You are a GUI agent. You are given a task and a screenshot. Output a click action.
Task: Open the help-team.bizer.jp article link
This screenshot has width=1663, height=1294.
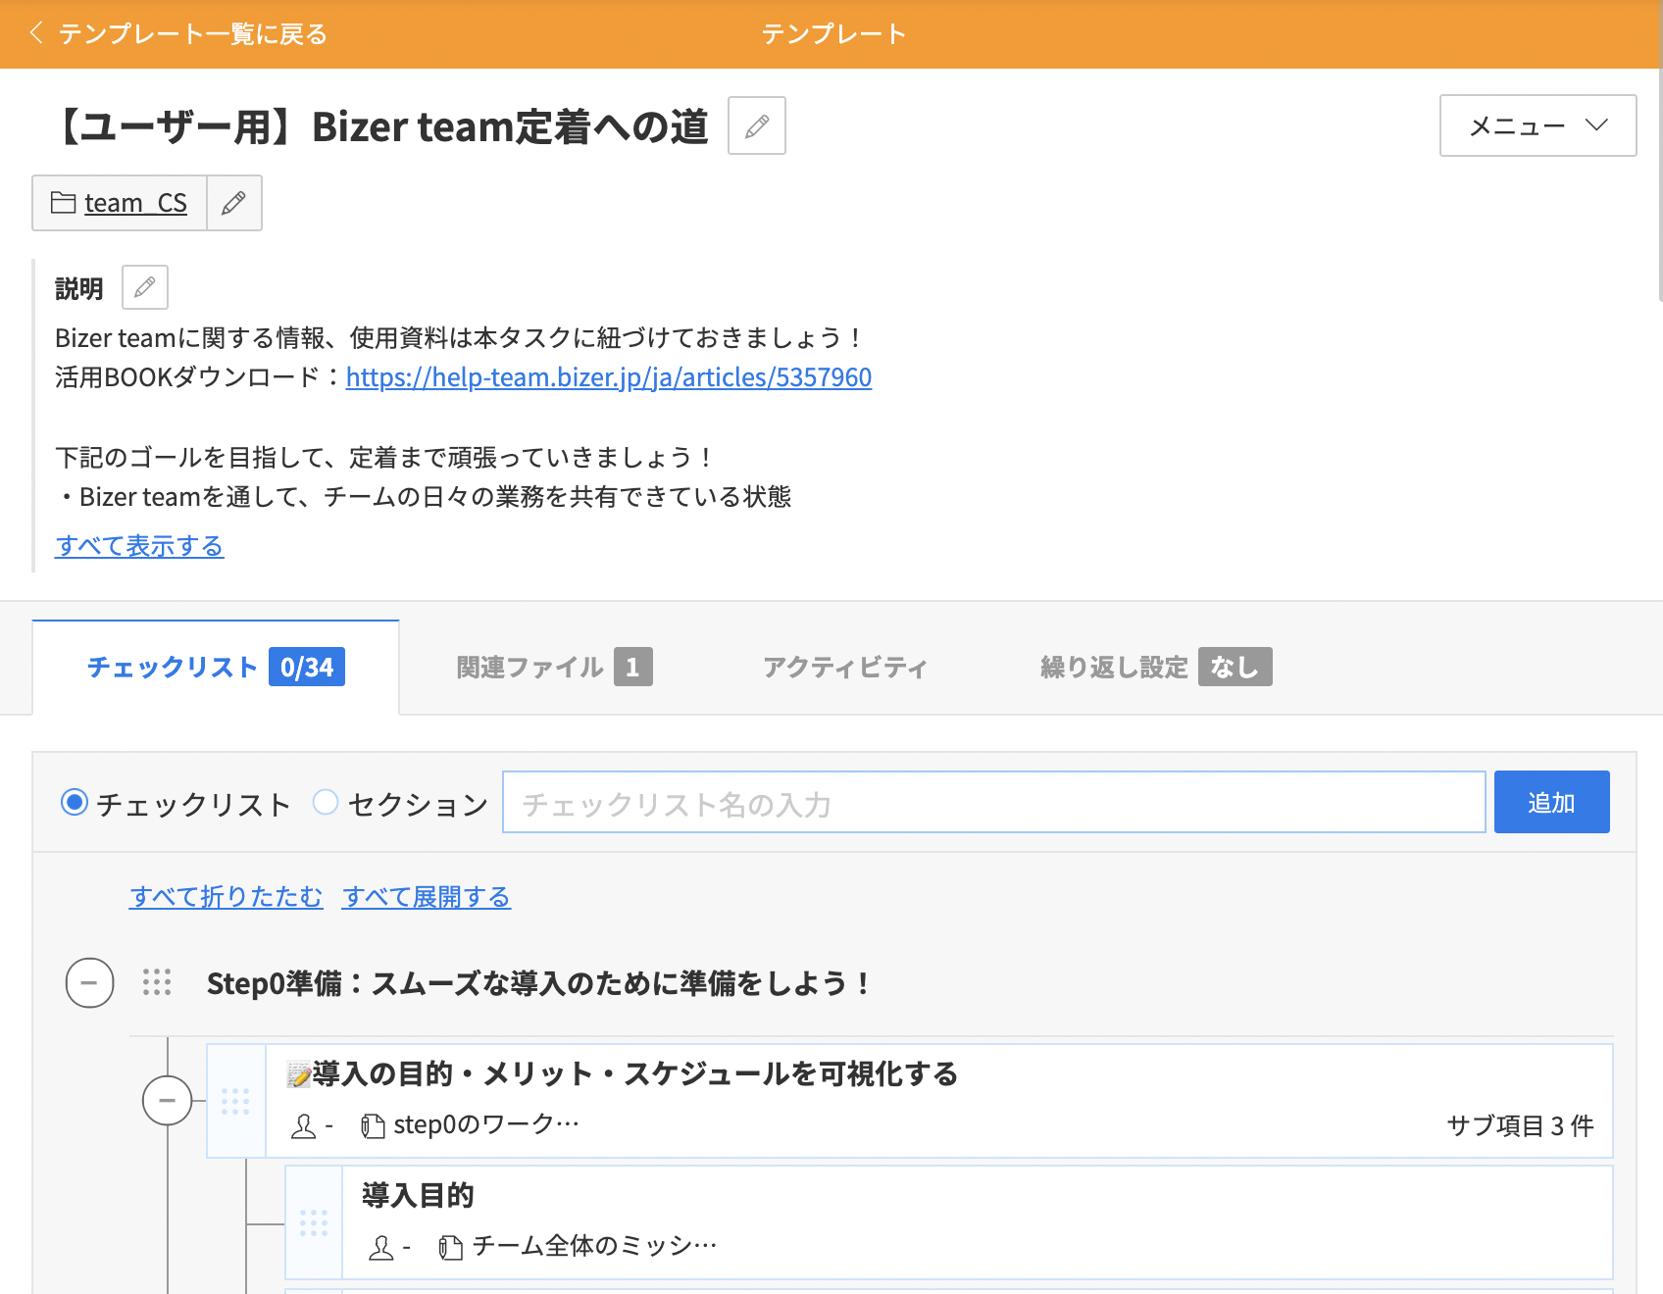609,377
